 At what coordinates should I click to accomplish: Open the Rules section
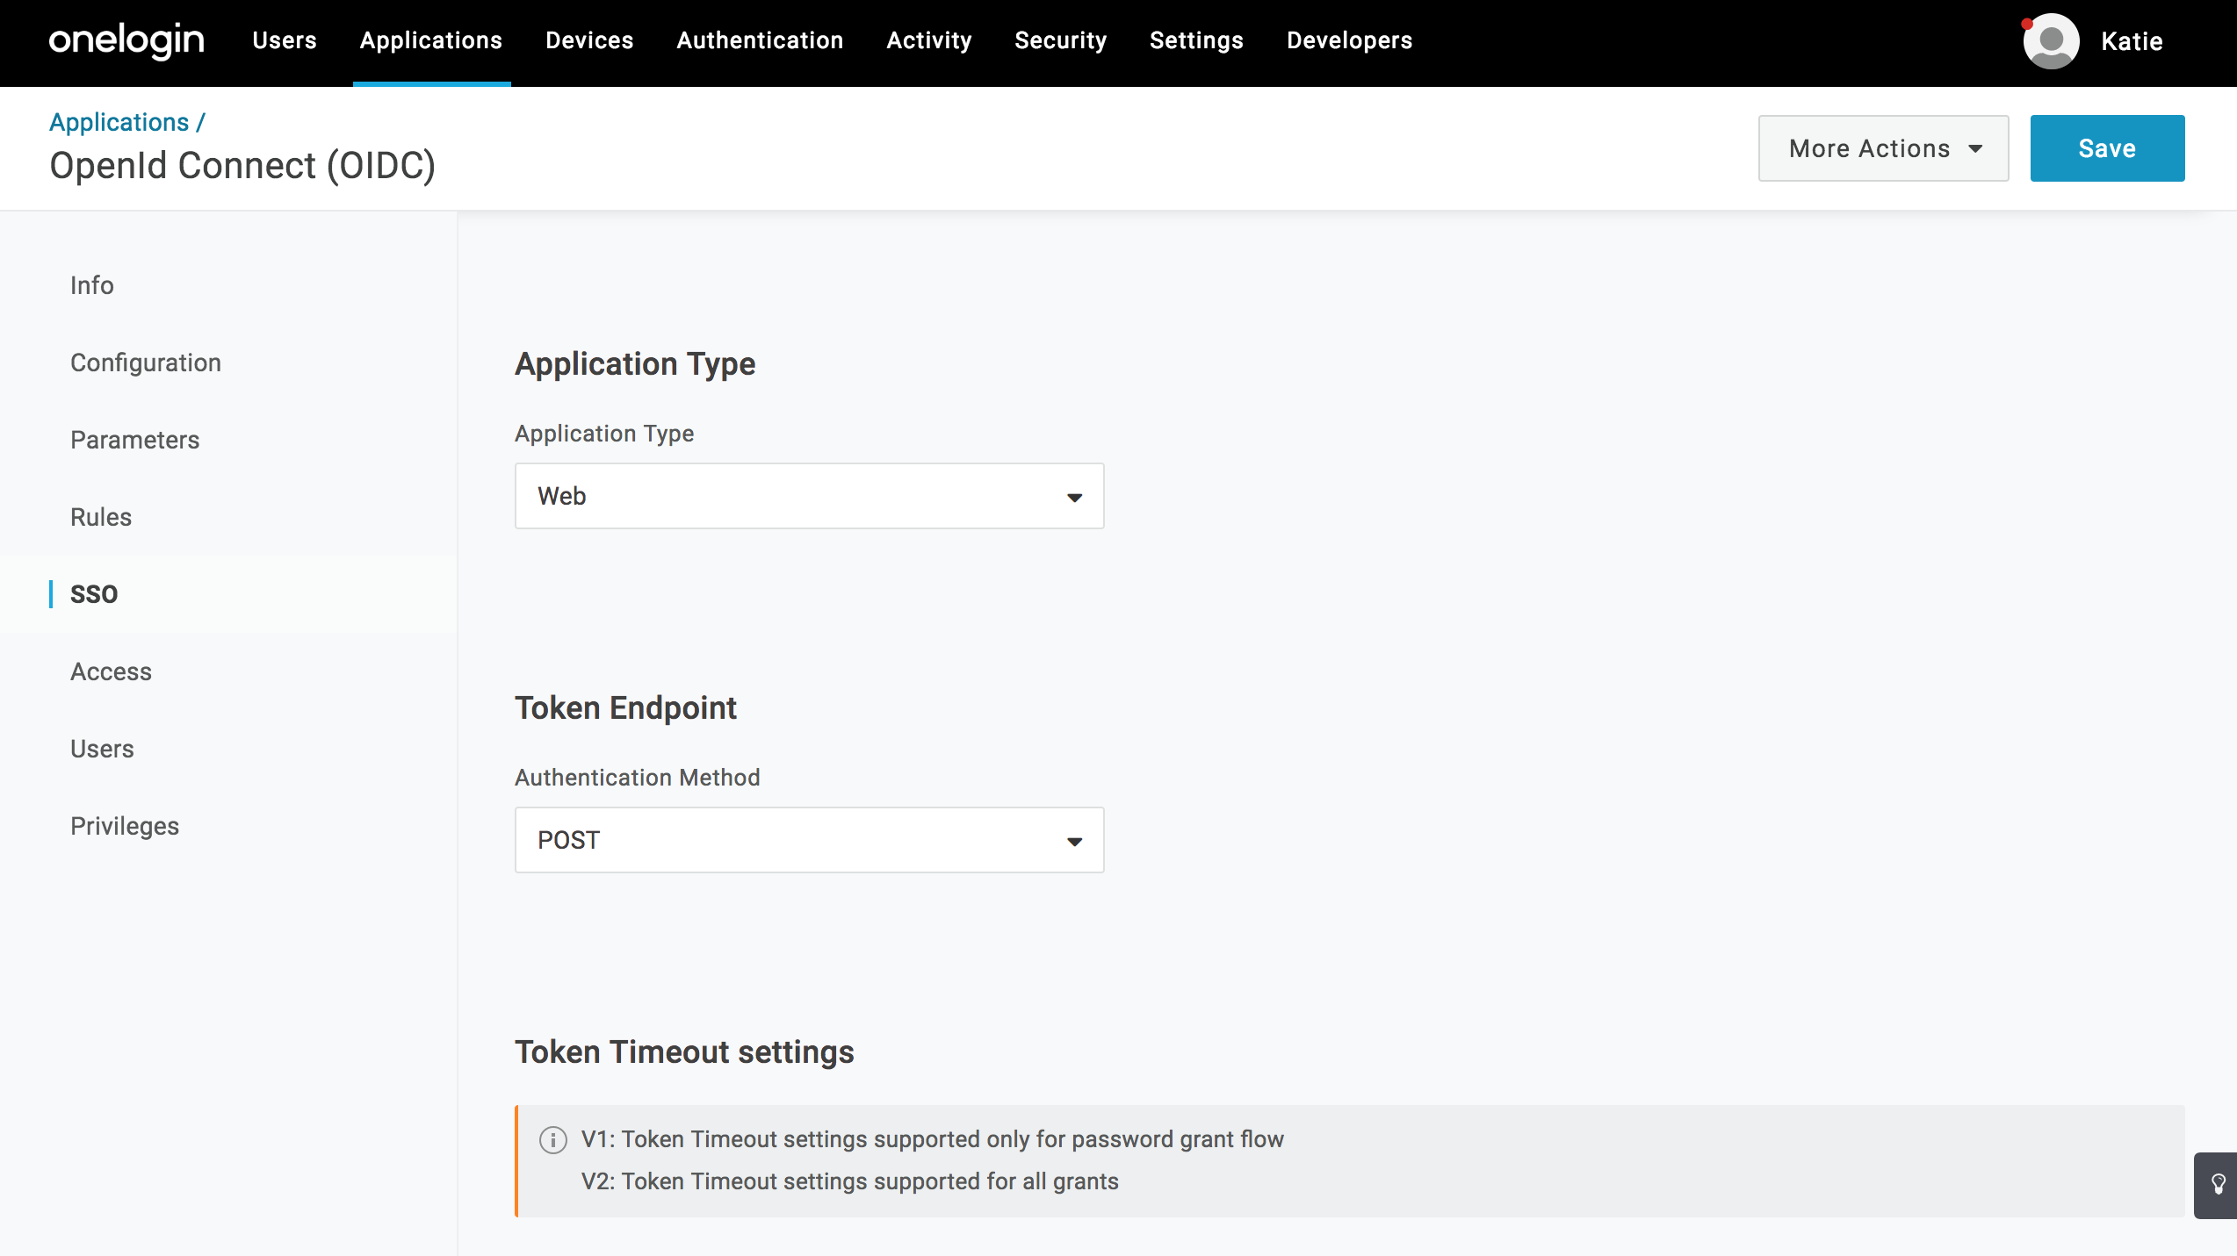pyautogui.click(x=101, y=517)
